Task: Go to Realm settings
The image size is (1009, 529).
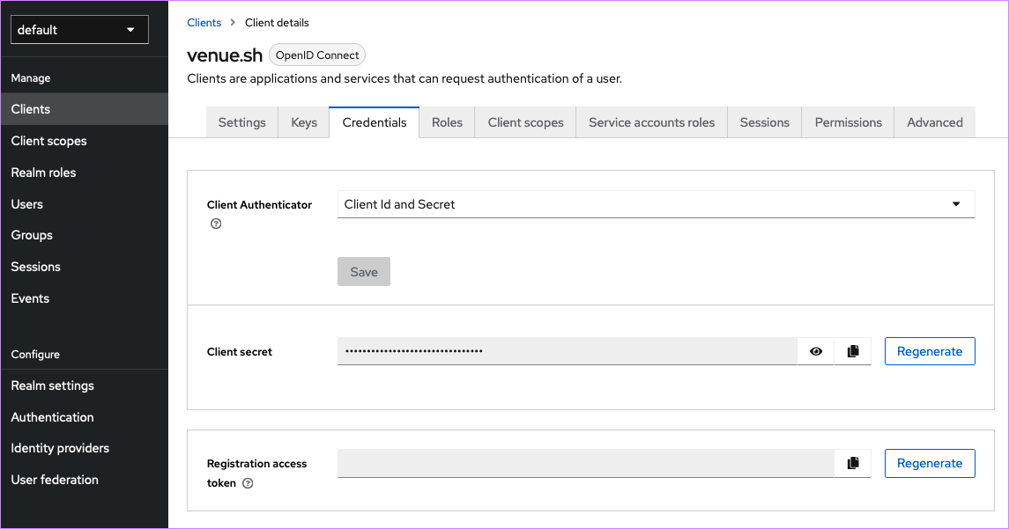Action: pos(85,386)
